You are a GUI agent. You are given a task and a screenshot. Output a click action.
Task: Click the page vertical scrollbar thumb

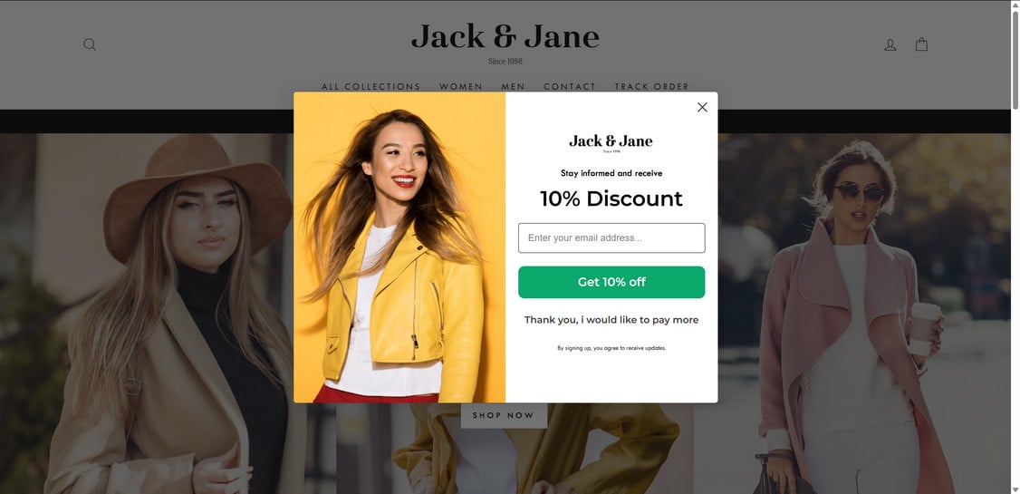pyautogui.click(x=1015, y=59)
